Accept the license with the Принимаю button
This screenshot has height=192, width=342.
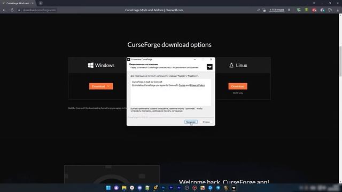[191, 122]
